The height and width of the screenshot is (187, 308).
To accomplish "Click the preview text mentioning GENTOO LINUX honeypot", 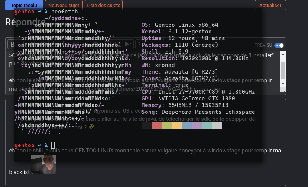I will click(145, 151).
